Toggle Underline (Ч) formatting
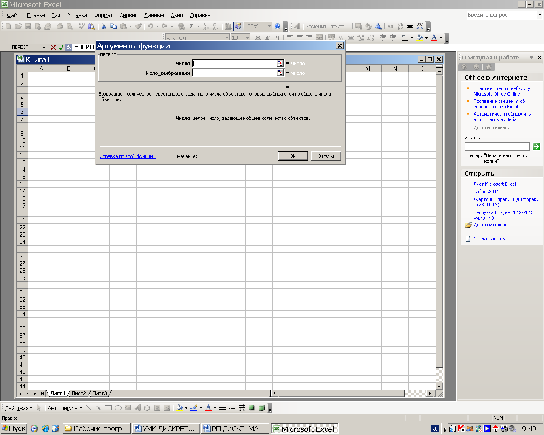Viewport: 544px width, 435px height. point(277,37)
